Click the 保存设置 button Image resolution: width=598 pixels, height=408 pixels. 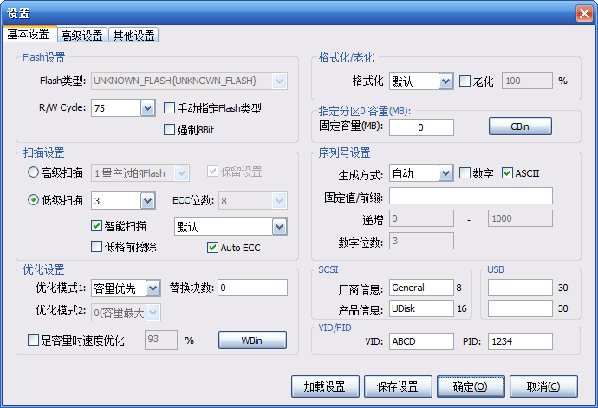[398, 386]
